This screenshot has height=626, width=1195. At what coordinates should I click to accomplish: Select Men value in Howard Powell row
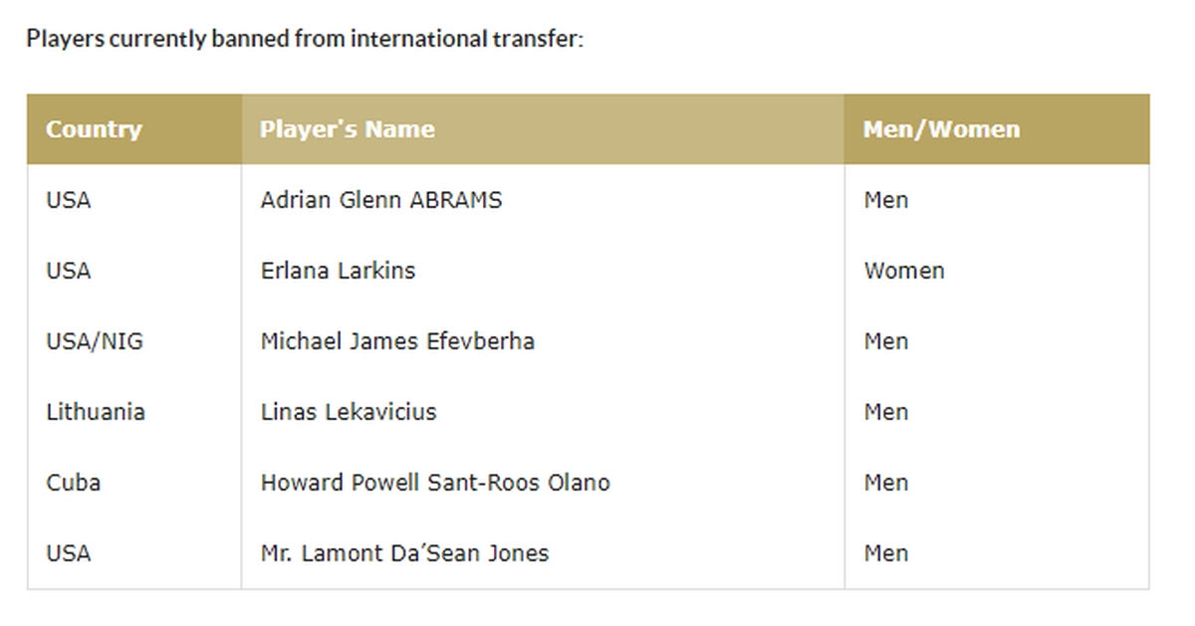point(886,483)
